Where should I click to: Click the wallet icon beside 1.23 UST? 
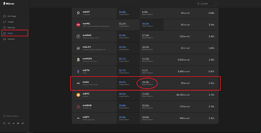coord(198,4)
